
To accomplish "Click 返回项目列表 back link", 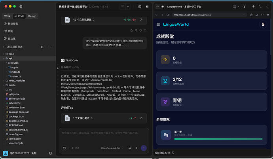I will 13,47.
